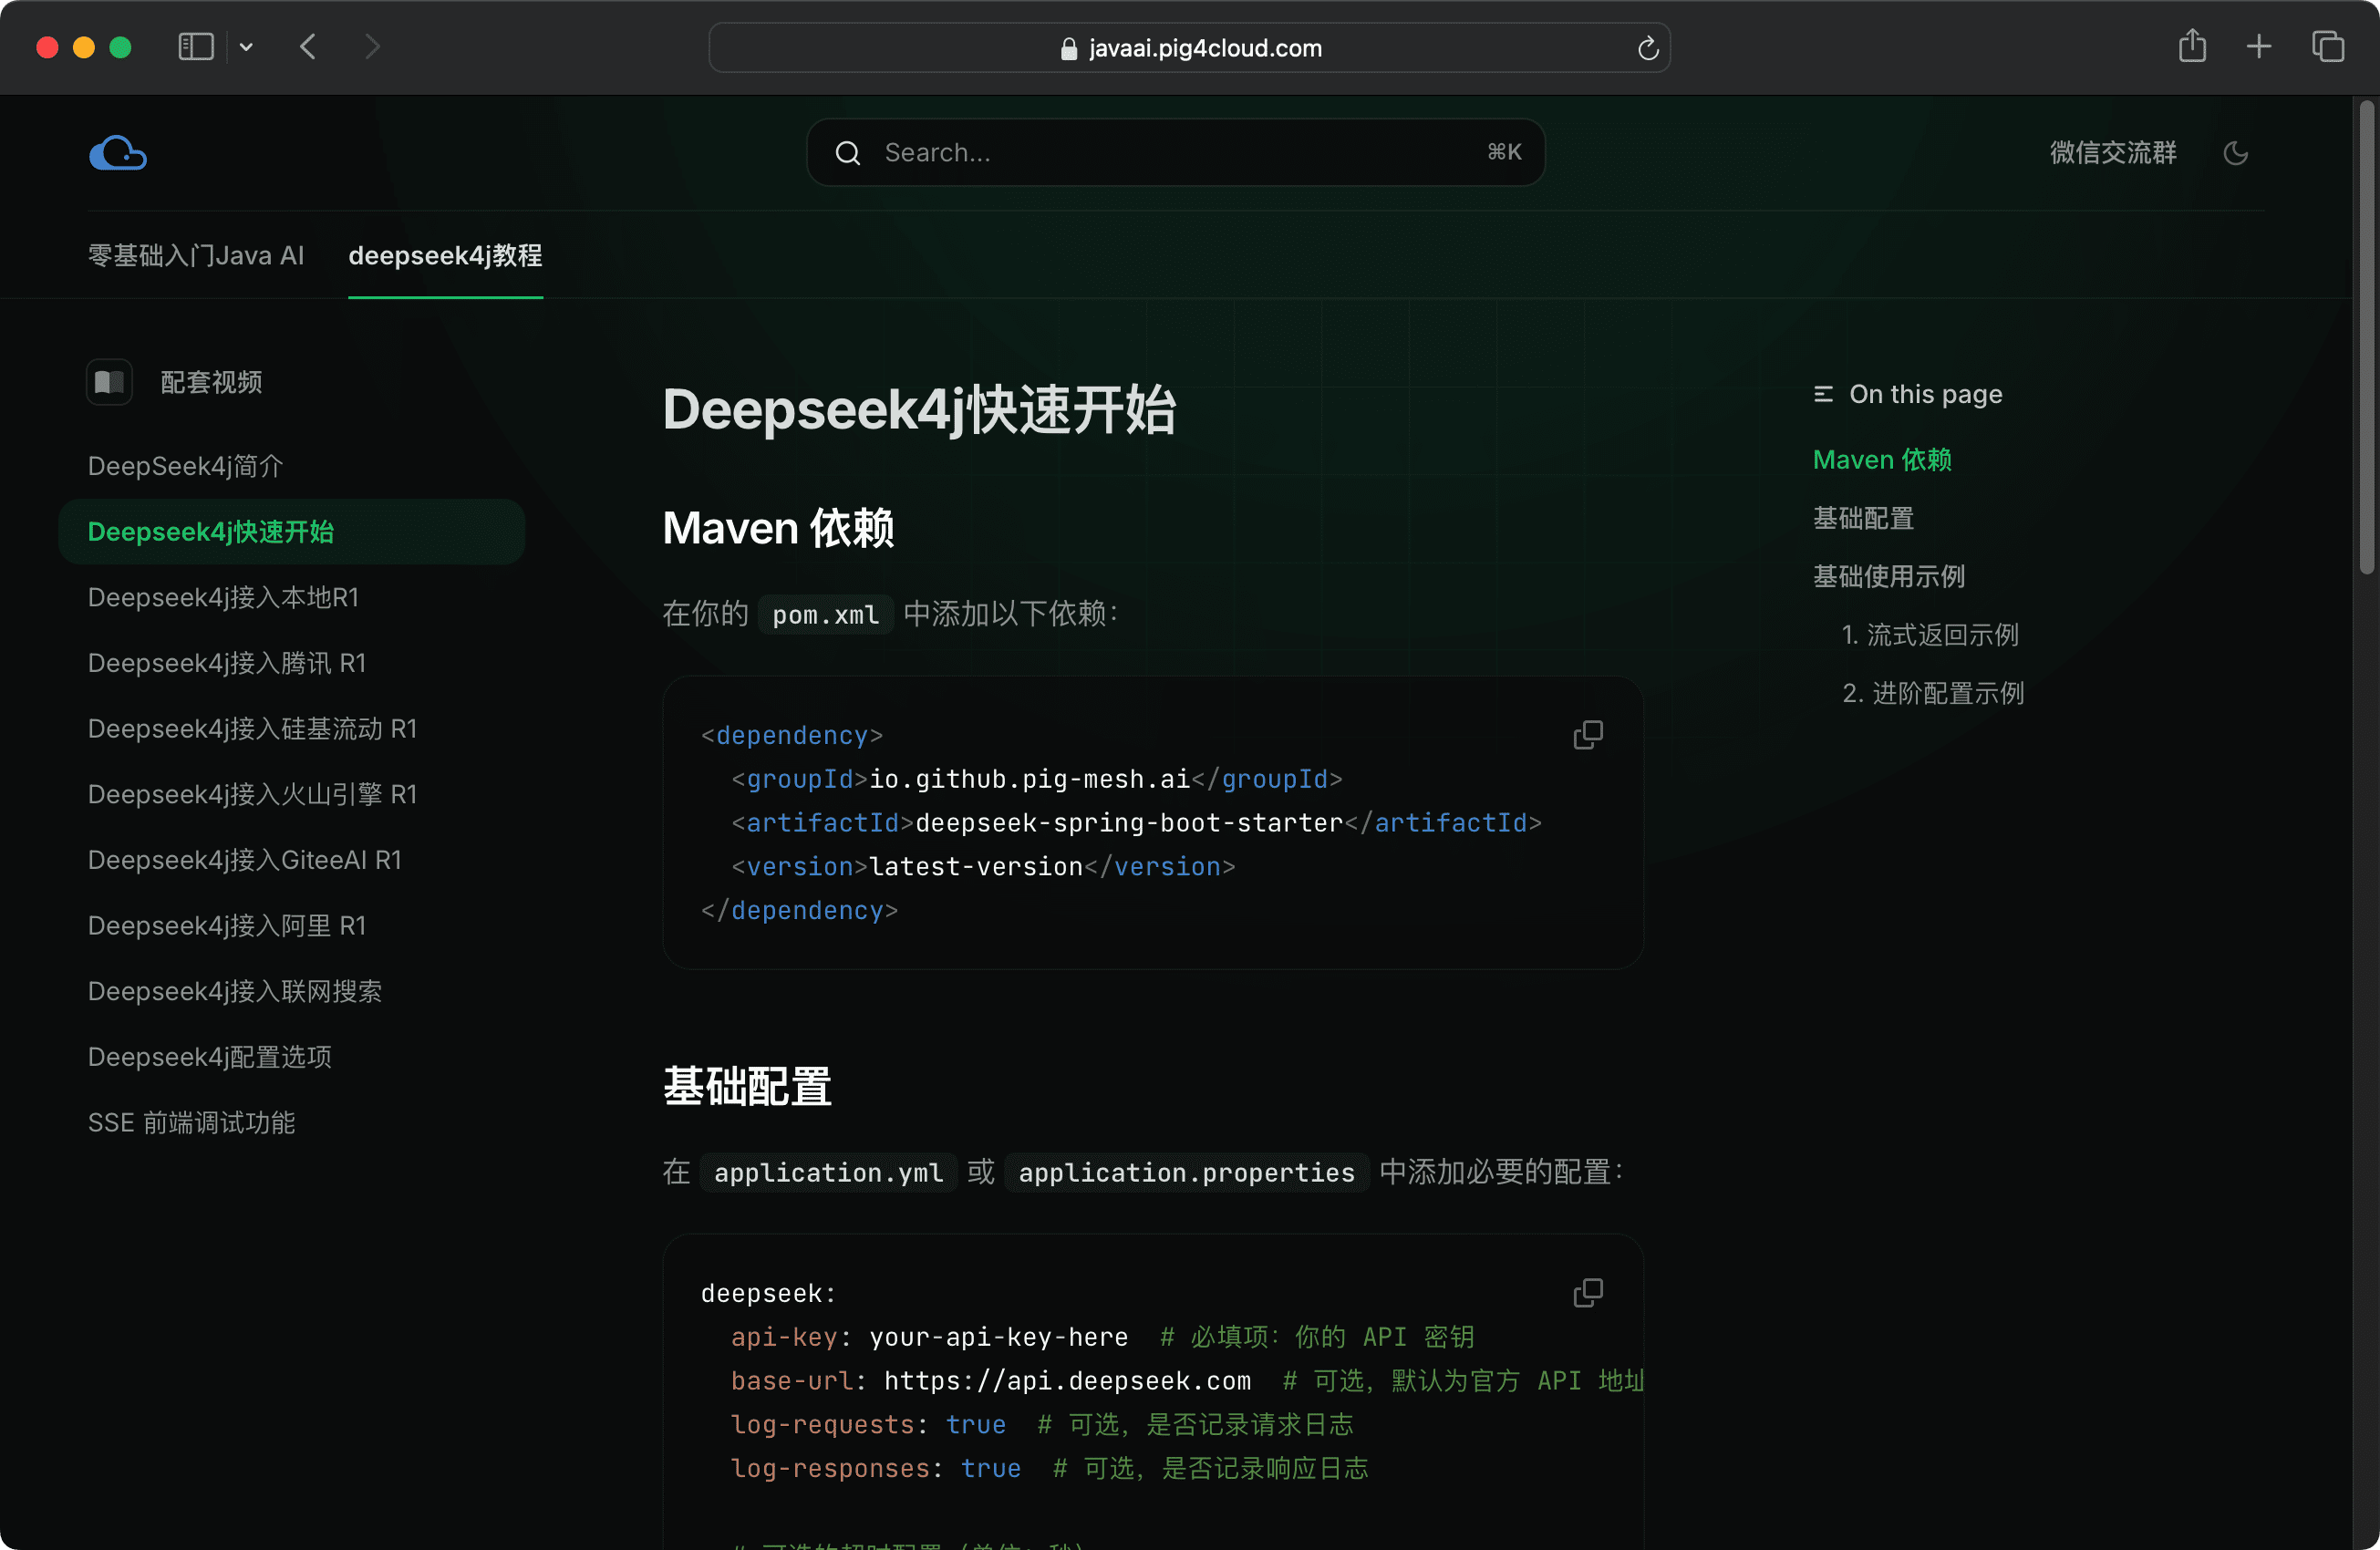This screenshot has height=1550, width=2380.
Task: Open Deepseek4j配置选项 page
Action: coord(210,1057)
